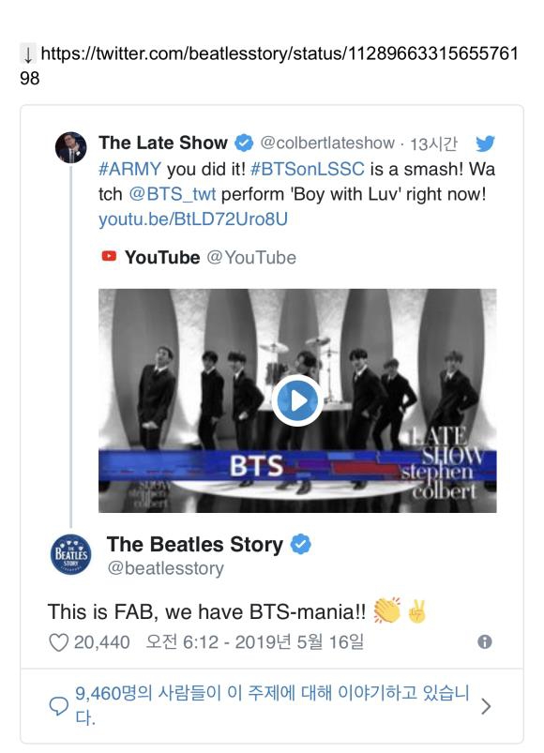Click the red YouTube logo icon
The image size is (544, 753).
(109, 256)
